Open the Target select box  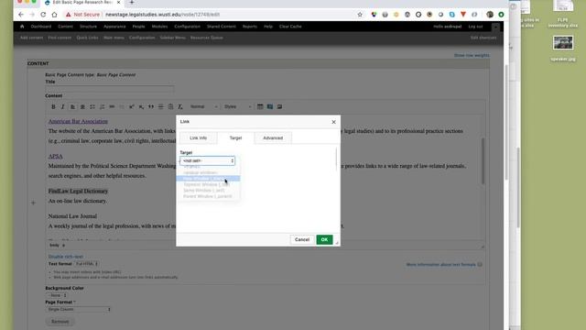point(208,160)
